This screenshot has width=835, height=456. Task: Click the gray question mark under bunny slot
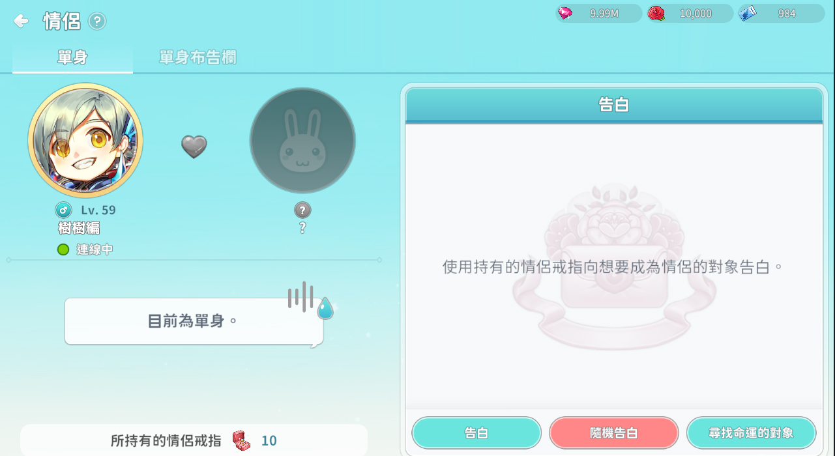point(302,210)
